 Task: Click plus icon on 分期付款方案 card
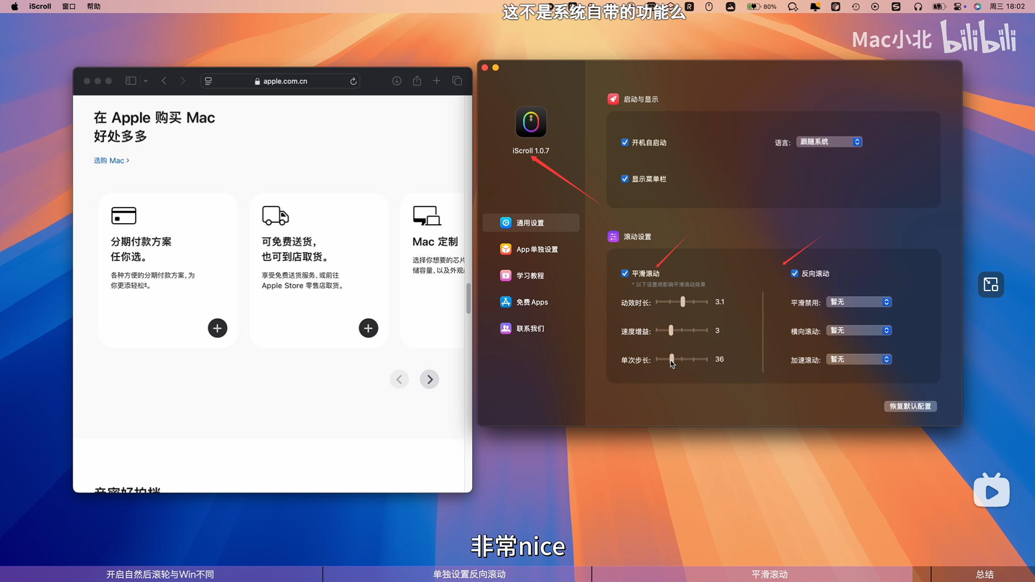point(217,328)
